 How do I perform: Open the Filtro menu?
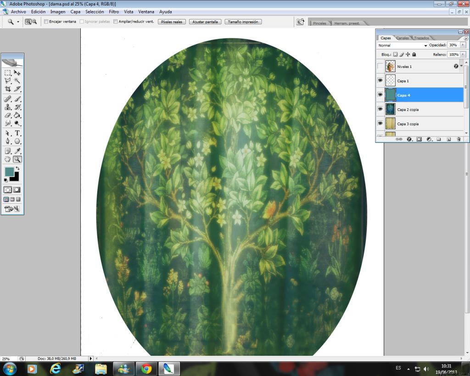114,11
